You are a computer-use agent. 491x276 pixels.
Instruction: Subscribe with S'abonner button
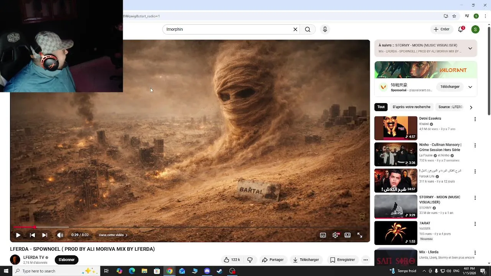pos(66,260)
